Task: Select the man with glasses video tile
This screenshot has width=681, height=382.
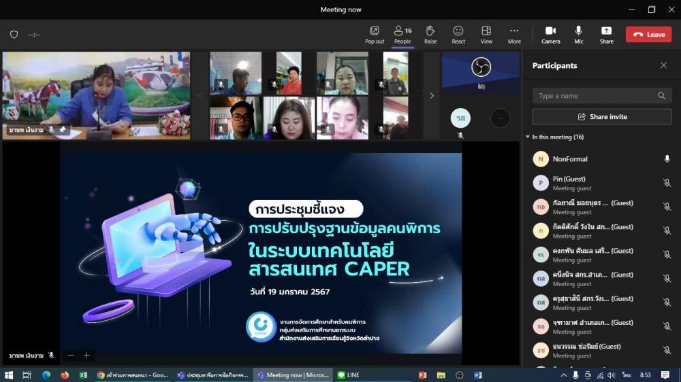Action: click(236, 118)
